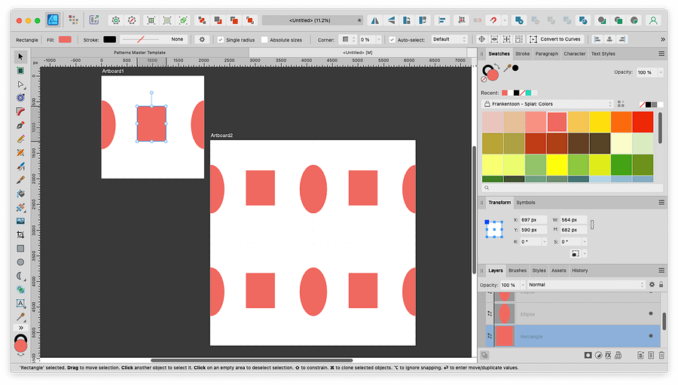Toggle the snapping magnet button
Screen dimensions: 678x385
click(x=493, y=20)
